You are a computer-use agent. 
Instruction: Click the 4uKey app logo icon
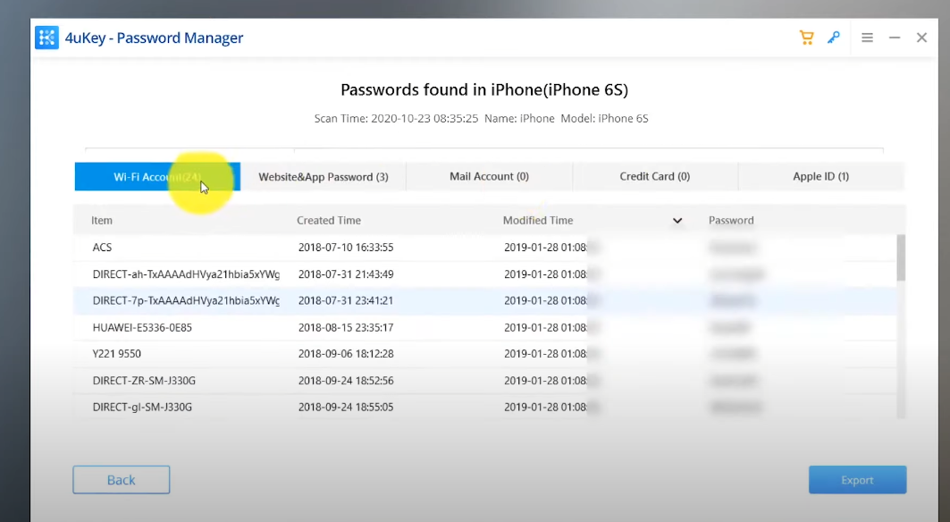coord(46,38)
